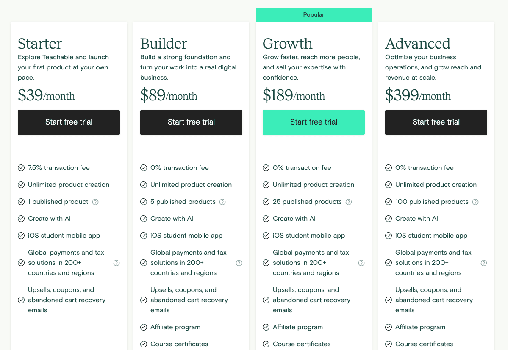Click the help icon next to Starter's published product limit
Viewport: 508px width, 350px height.
coord(95,202)
